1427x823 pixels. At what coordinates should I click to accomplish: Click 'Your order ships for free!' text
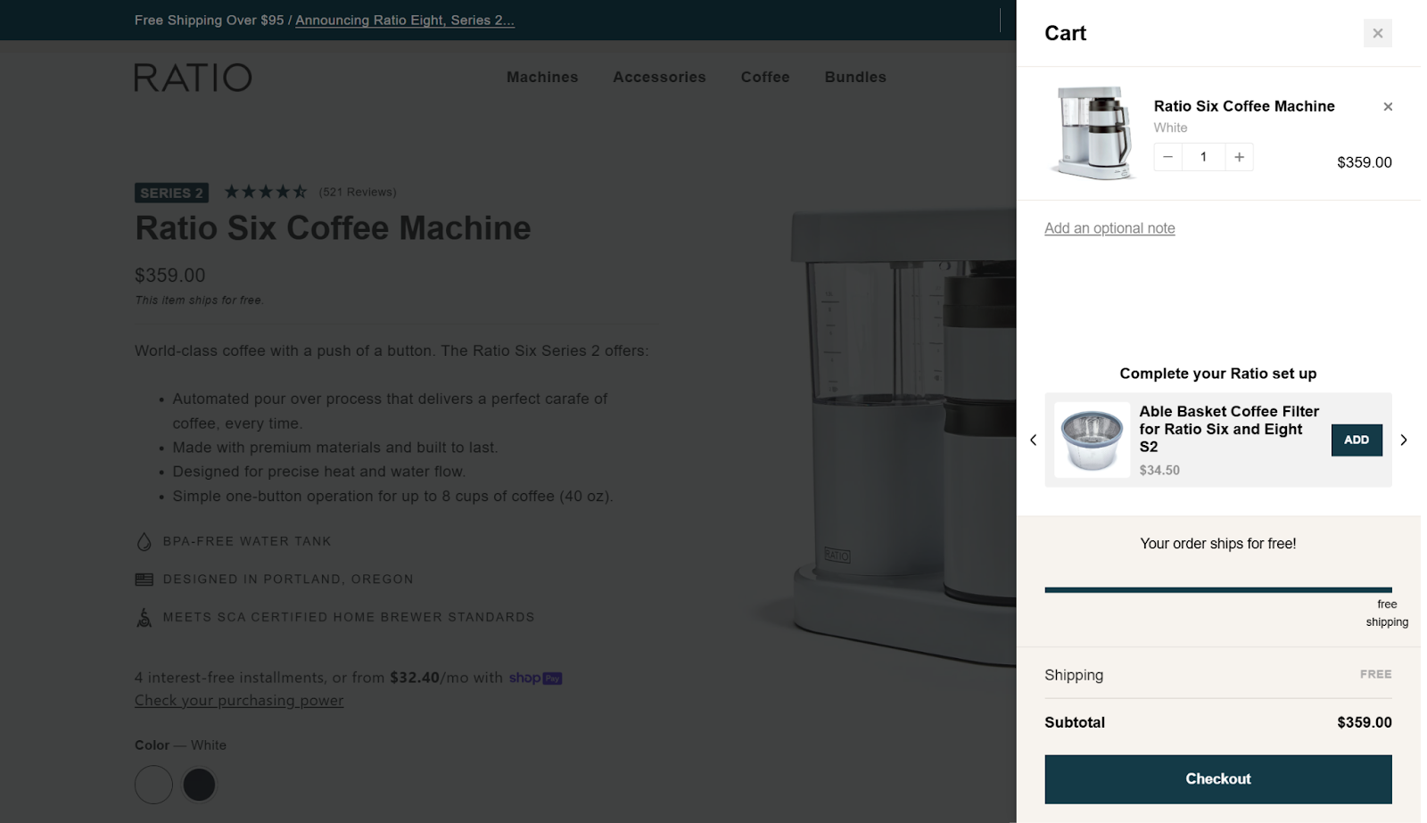(x=1218, y=544)
